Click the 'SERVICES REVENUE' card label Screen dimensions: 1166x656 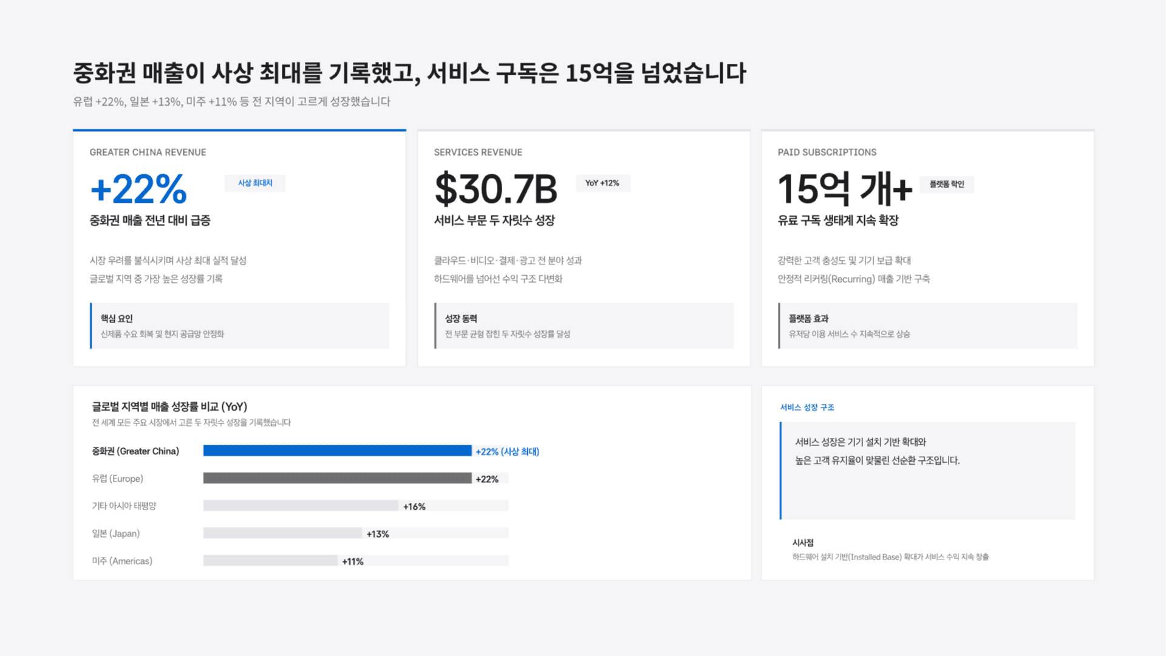point(478,152)
